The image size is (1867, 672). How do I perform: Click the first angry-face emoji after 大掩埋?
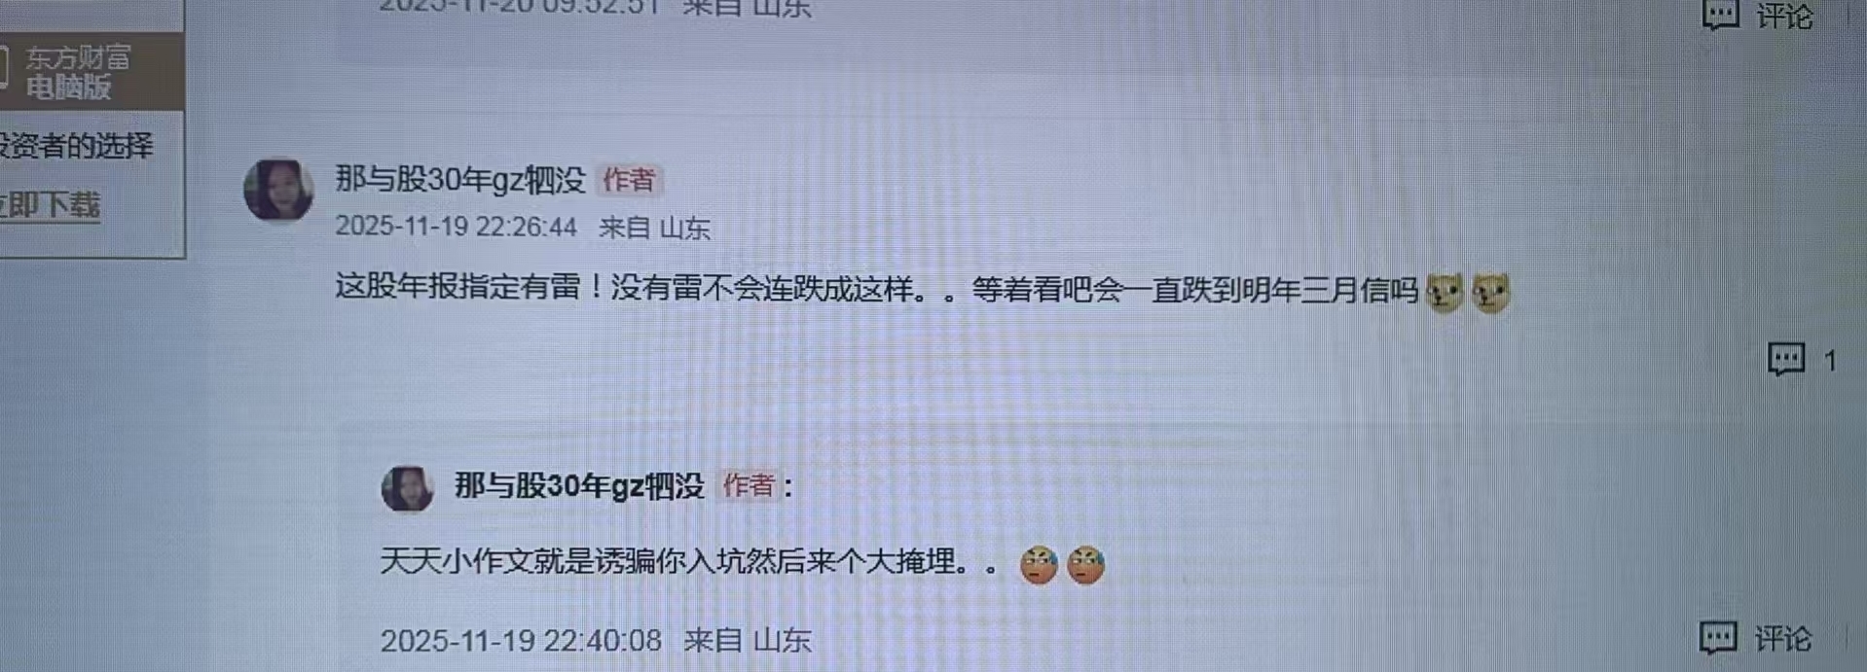point(1039,564)
